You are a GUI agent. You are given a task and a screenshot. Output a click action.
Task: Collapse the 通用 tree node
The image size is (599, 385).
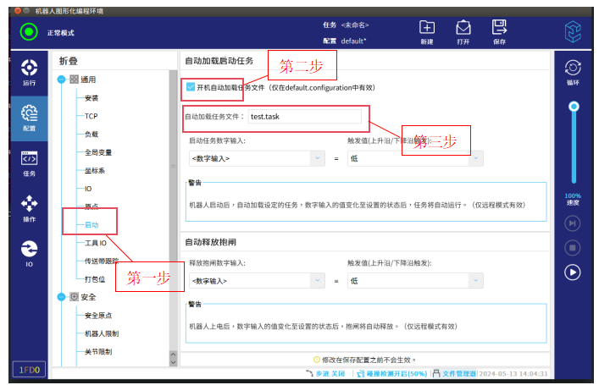61,80
